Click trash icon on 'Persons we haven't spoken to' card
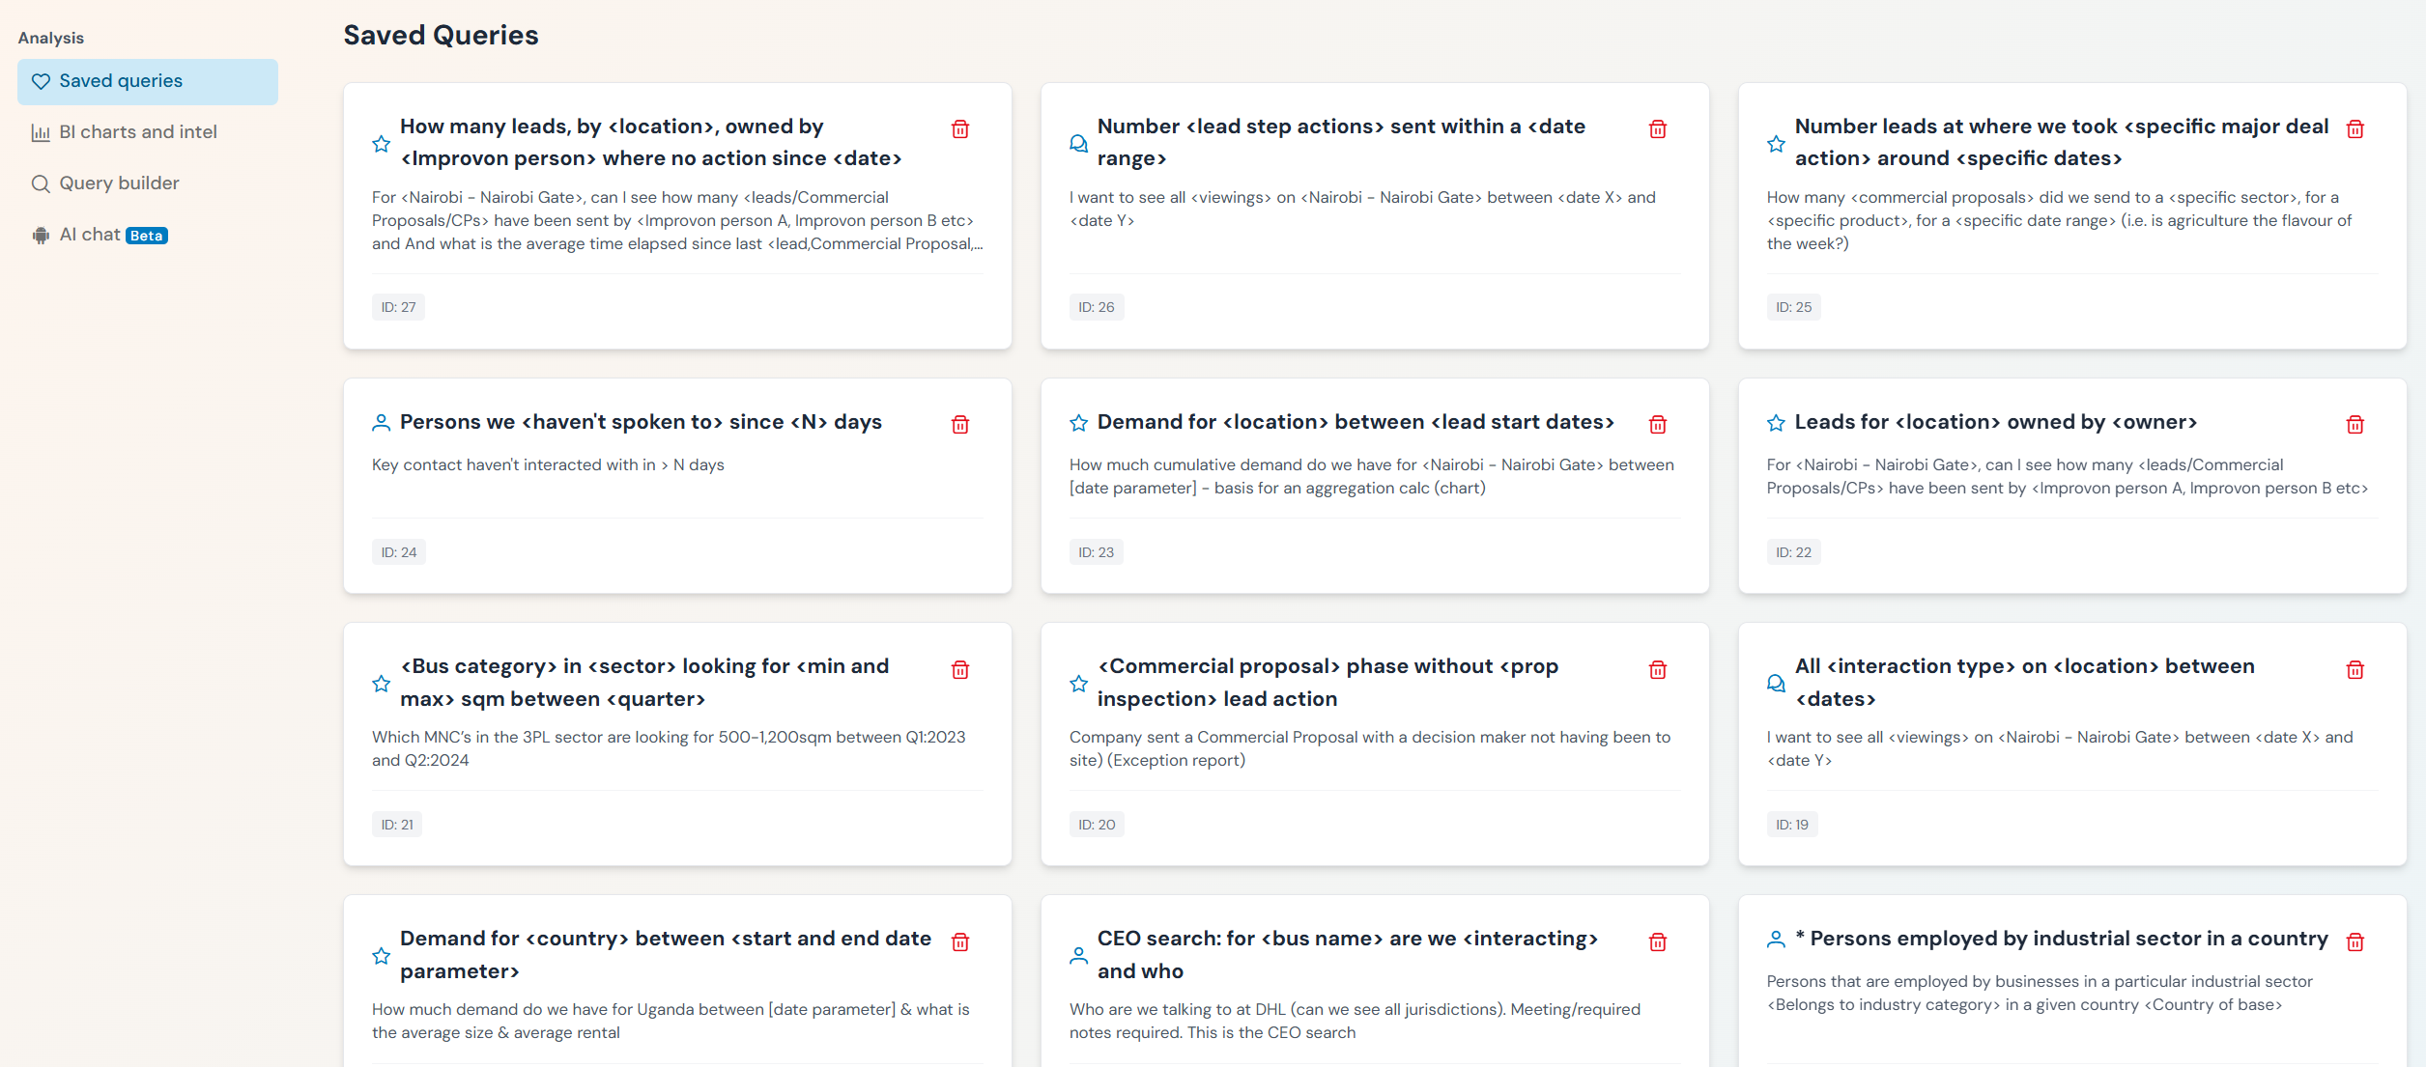This screenshot has height=1067, width=2426. pyautogui.click(x=959, y=425)
